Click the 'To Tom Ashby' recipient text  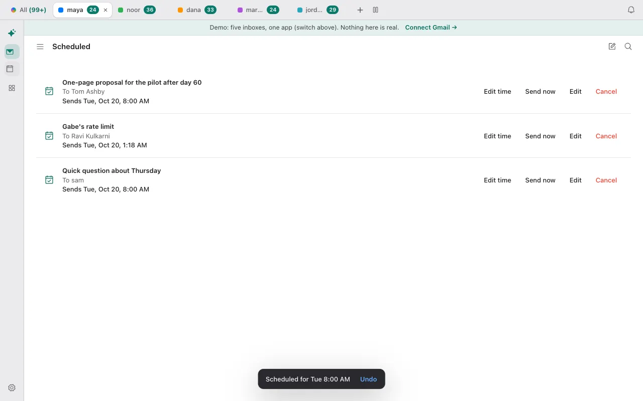(x=83, y=92)
